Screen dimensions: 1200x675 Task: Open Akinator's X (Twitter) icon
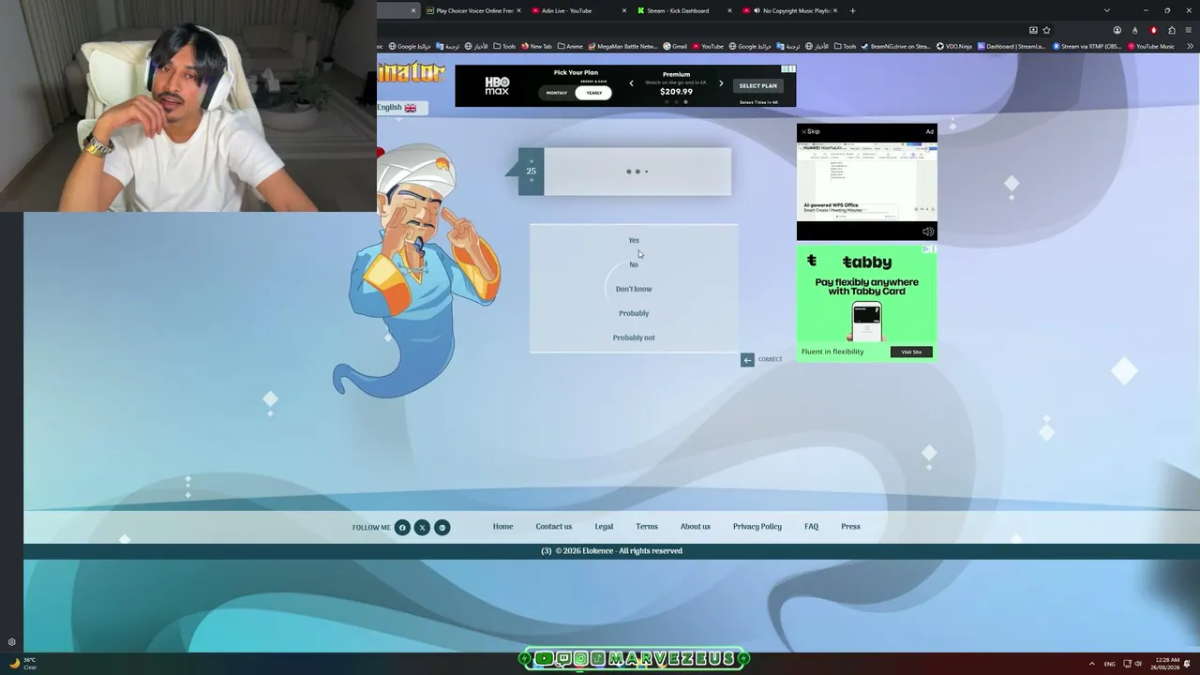pos(422,528)
